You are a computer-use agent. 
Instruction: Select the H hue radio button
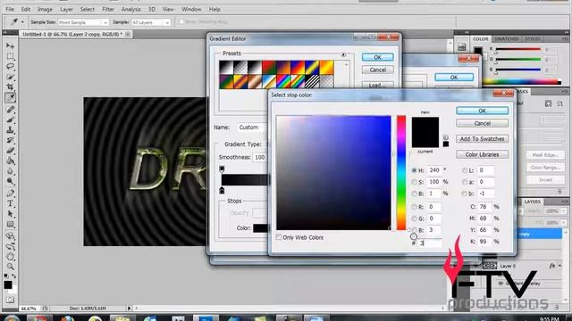point(414,170)
